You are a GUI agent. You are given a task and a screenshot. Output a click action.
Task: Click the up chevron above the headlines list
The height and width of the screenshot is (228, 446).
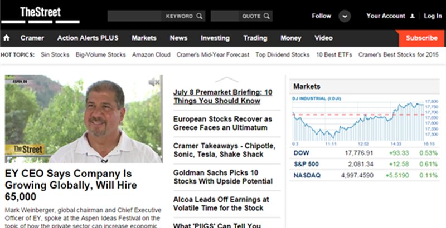(227, 80)
